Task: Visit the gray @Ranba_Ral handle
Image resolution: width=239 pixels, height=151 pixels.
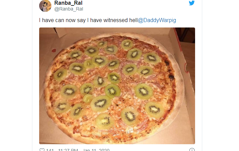Action: point(68,9)
